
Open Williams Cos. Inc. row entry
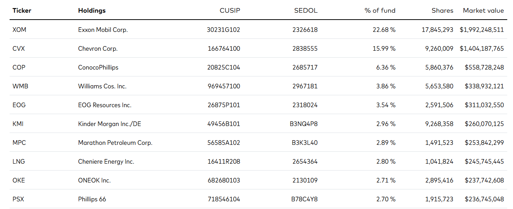click(102, 86)
